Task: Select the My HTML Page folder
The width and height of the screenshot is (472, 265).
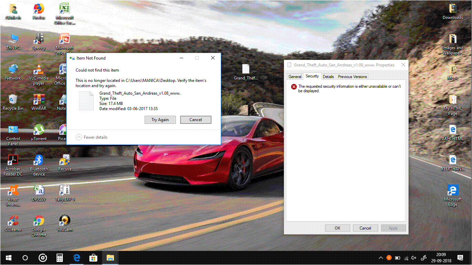Action: [453, 105]
